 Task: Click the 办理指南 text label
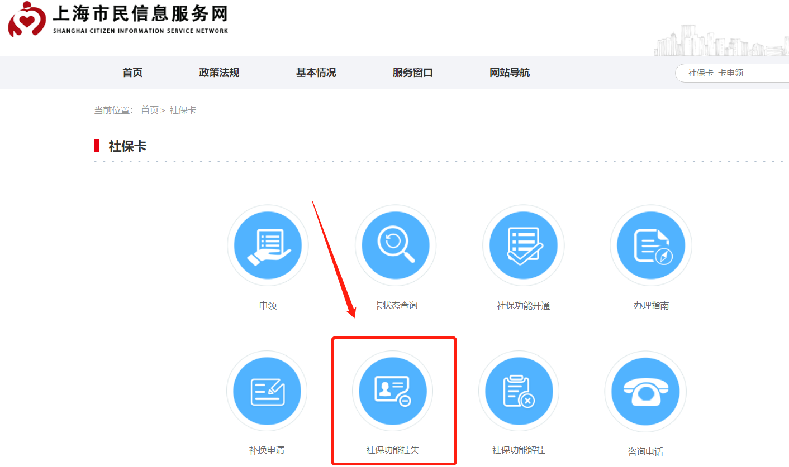pos(651,306)
